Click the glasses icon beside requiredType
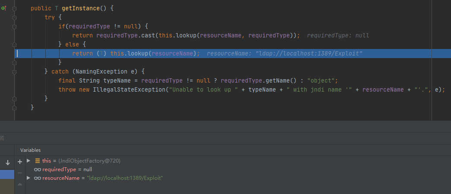451x194 pixels. [38, 169]
